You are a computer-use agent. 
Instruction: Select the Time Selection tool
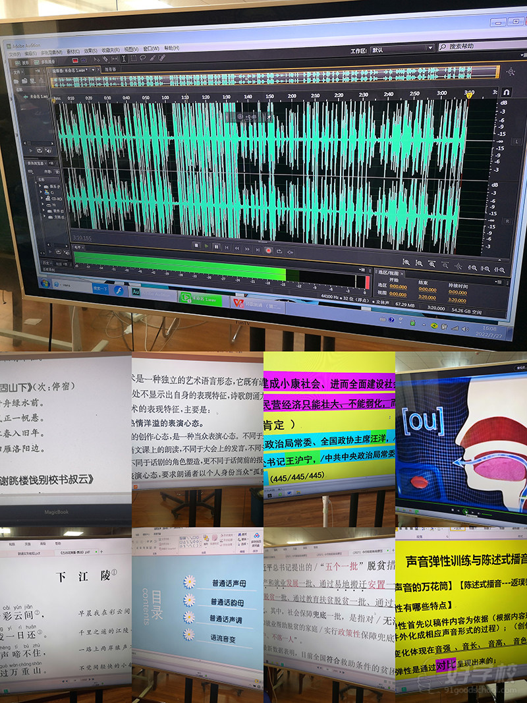coord(125,59)
